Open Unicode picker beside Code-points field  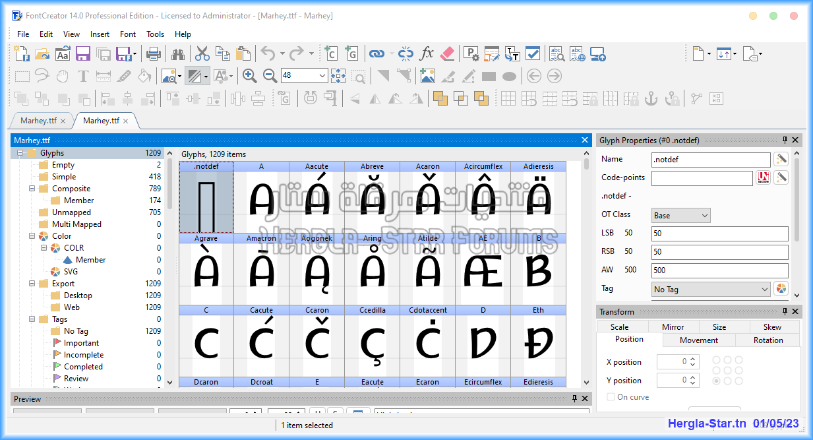click(763, 177)
